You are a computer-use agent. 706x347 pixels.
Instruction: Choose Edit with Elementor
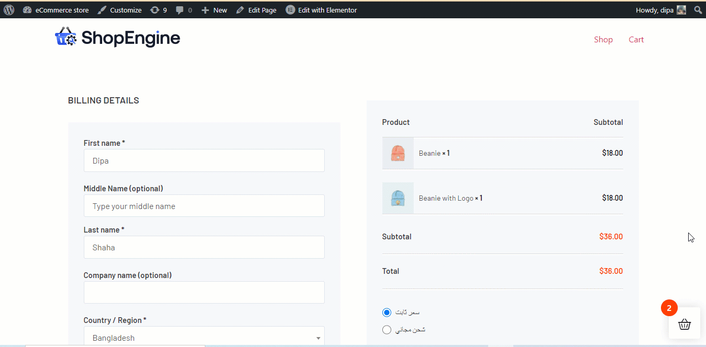pyautogui.click(x=322, y=10)
